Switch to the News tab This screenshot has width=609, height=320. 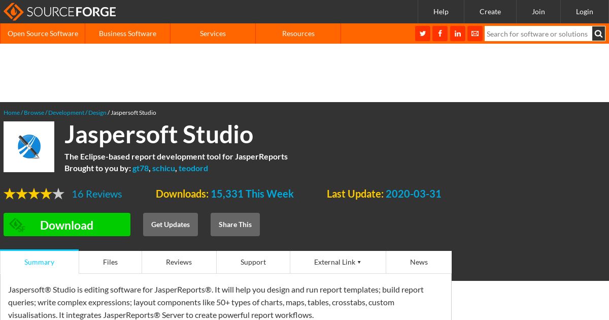pyautogui.click(x=419, y=262)
